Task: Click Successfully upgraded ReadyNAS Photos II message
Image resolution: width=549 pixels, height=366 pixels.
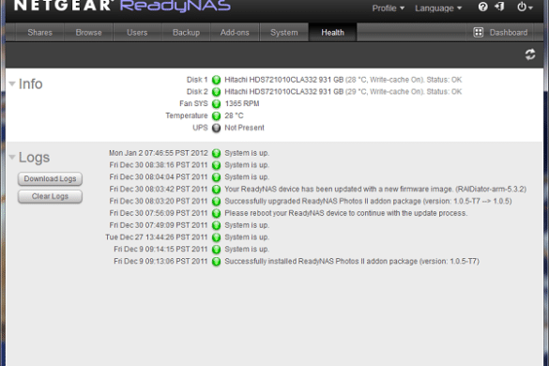Action: click(x=368, y=201)
